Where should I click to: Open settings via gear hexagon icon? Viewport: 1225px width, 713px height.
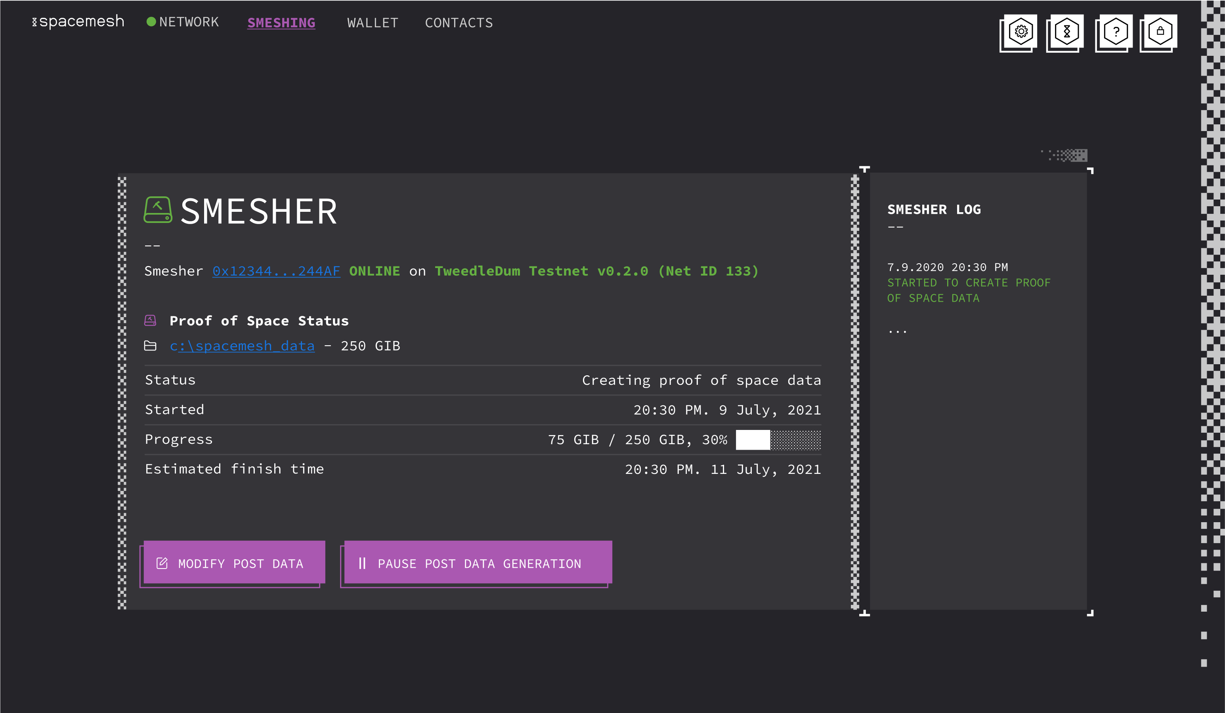point(1021,32)
